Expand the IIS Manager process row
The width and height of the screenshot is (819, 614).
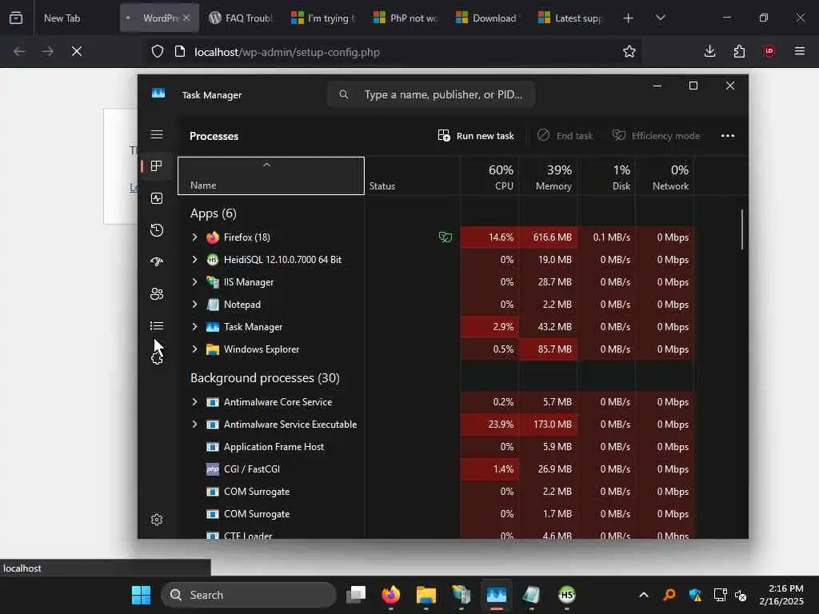tap(195, 282)
